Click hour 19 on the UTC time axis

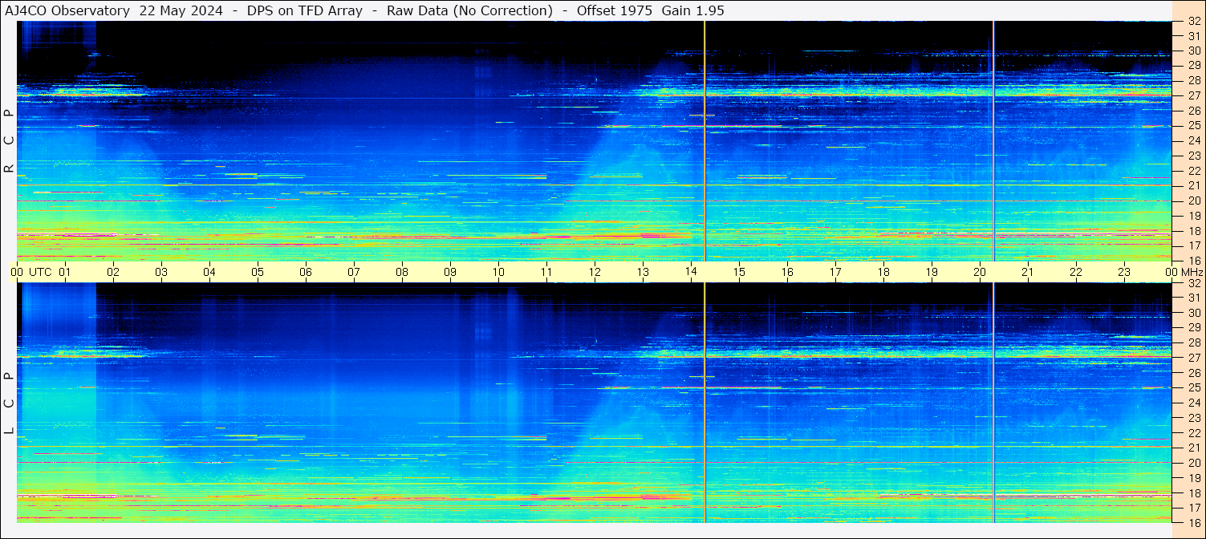(x=932, y=272)
